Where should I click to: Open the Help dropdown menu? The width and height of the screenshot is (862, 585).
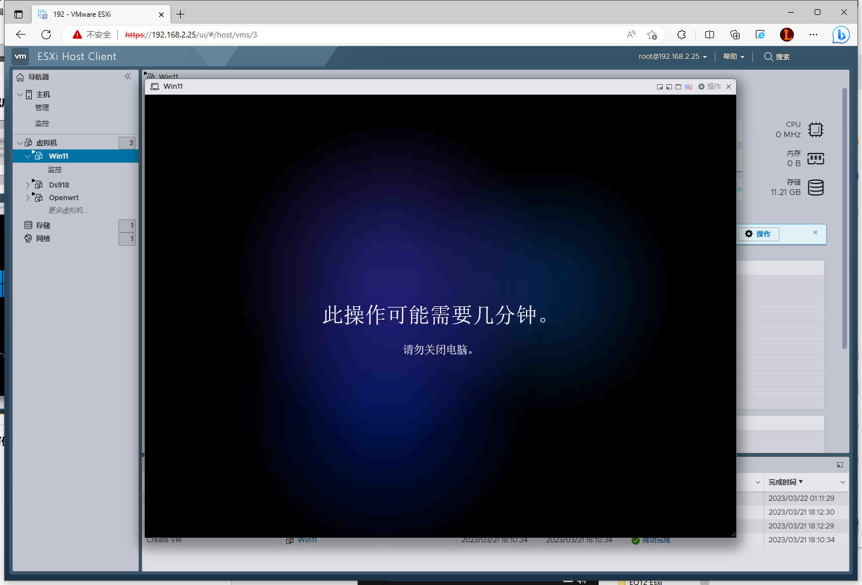click(x=734, y=57)
